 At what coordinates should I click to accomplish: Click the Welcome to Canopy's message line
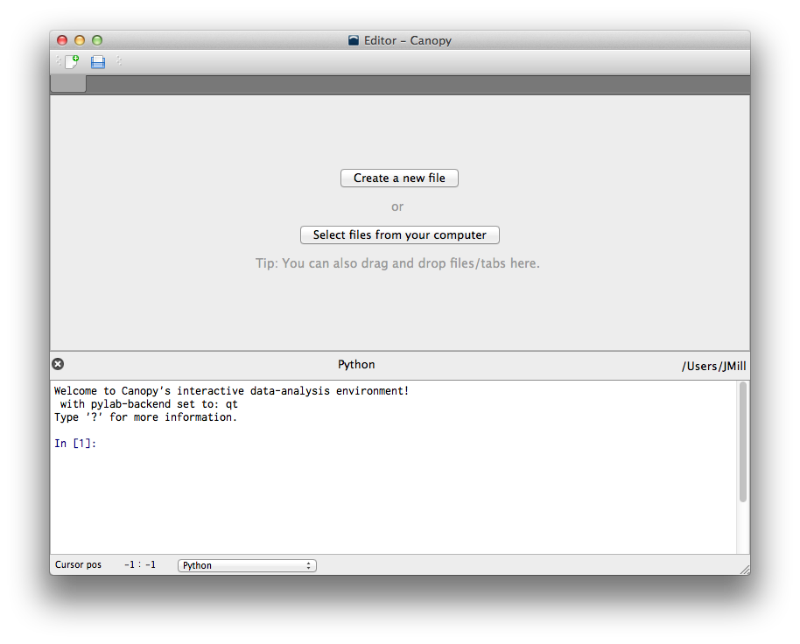coord(231,390)
